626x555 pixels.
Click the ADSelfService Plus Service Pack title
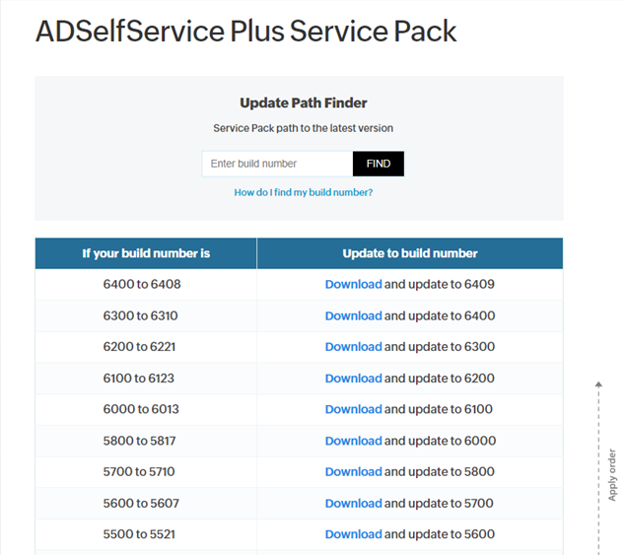(x=245, y=32)
